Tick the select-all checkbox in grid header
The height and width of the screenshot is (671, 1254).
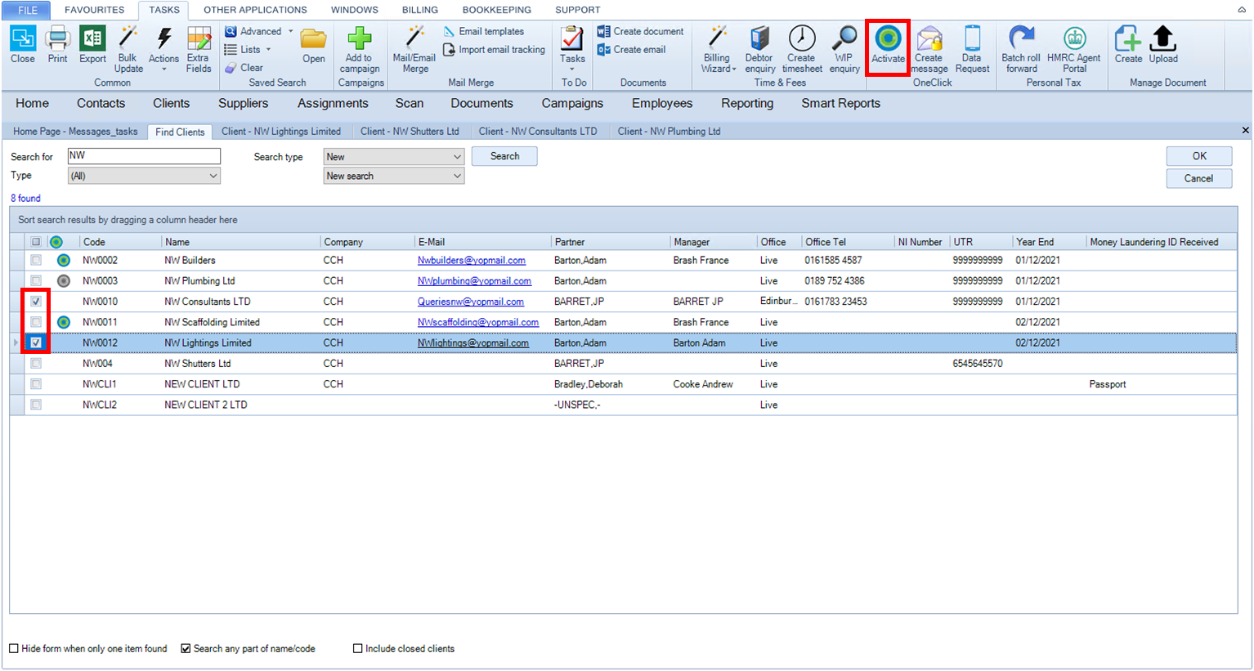pos(36,242)
